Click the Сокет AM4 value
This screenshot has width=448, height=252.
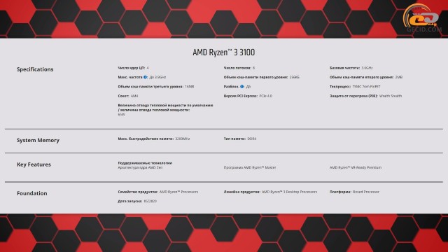point(134,96)
